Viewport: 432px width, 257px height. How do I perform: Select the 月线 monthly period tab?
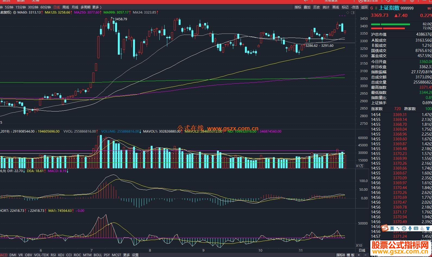(75, 7)
